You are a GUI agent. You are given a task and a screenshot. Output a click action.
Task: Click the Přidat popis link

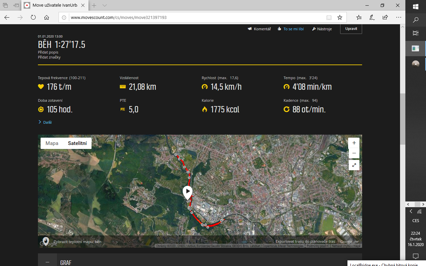point(48,53)
